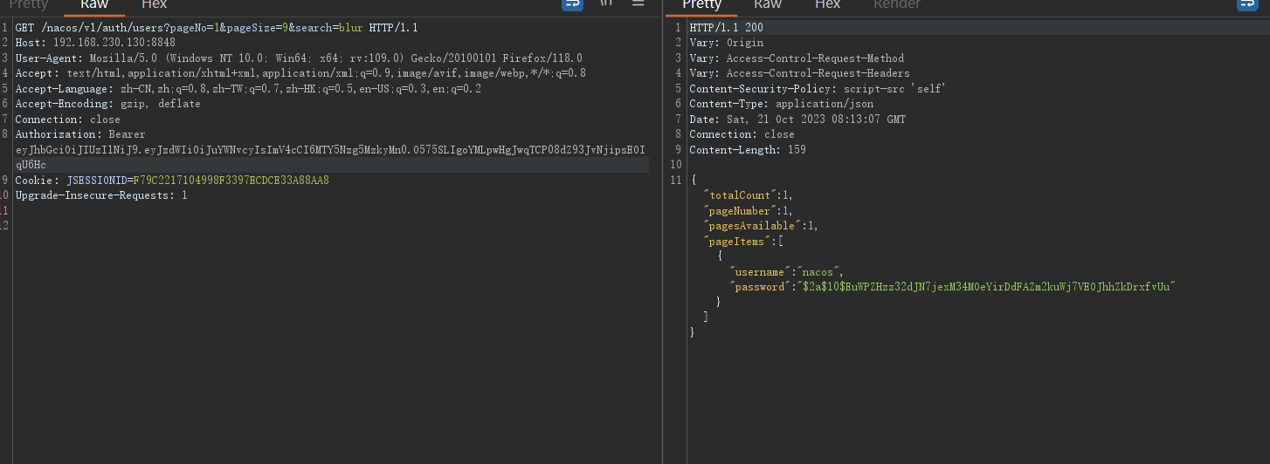Click the Authorization: Bearer header
This screenshot has height=464, width=1270.
tap(80, 134)
